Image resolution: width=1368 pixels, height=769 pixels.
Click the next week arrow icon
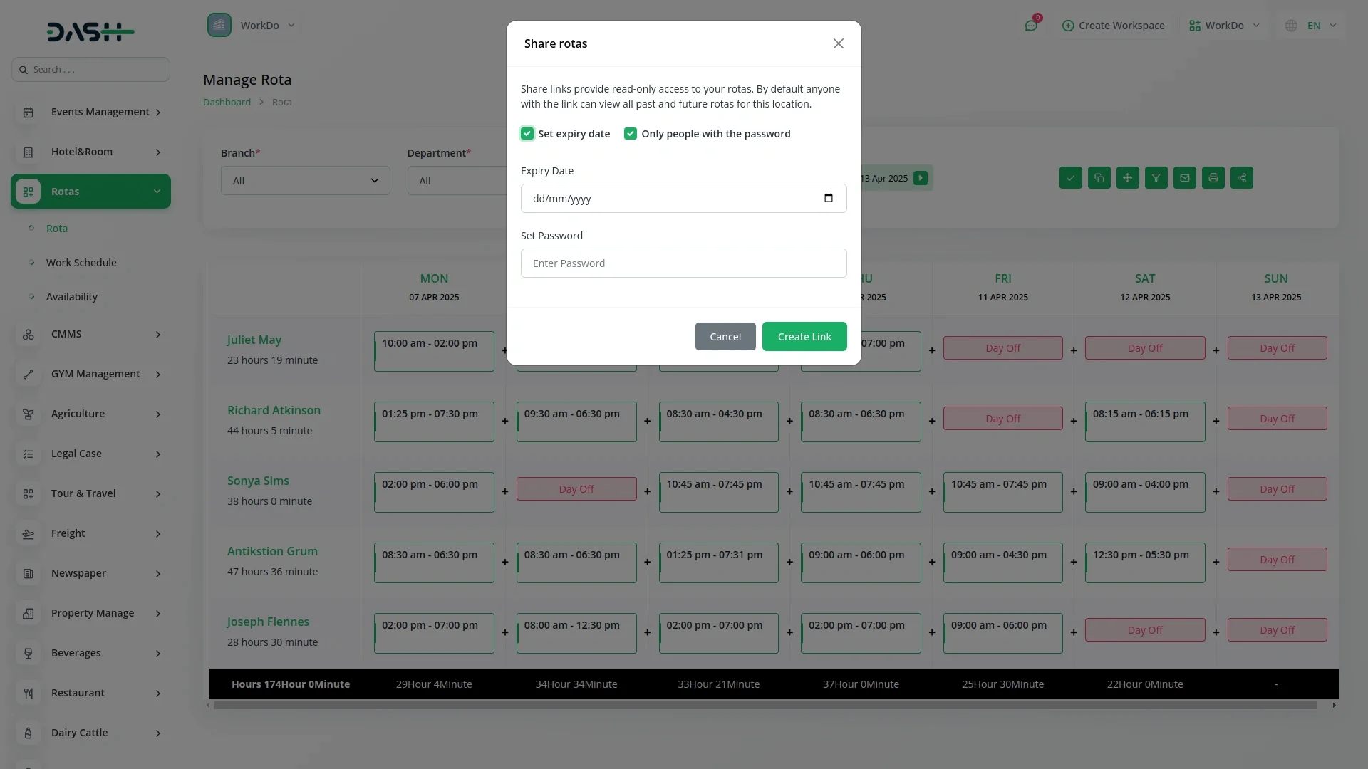pyautogui.click(x=921, y=178)
